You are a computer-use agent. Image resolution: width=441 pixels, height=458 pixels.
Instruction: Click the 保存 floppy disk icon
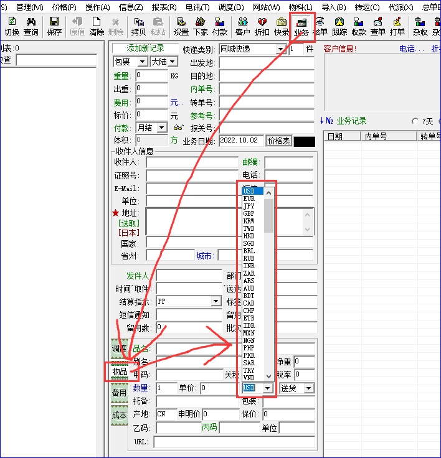tap(54, 26)
